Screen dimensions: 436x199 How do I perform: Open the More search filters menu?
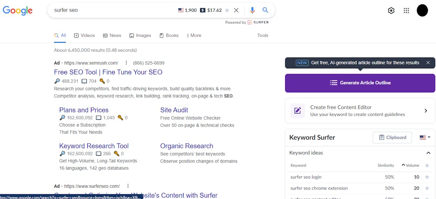point(194,35)
